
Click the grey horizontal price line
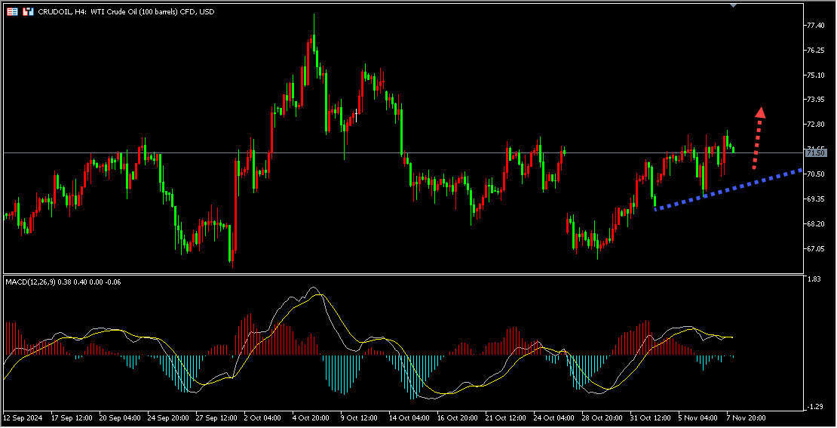point(452,152)
